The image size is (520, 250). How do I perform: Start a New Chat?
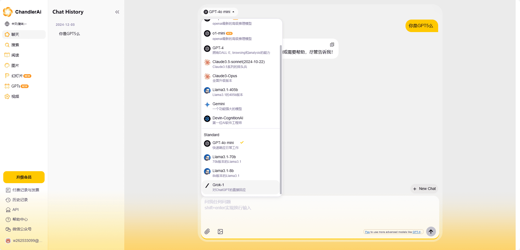tap(424, 189)
